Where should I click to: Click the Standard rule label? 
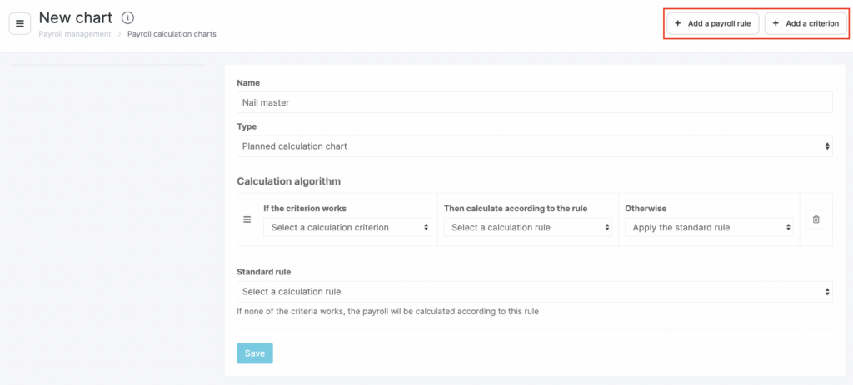pos(263,272)
